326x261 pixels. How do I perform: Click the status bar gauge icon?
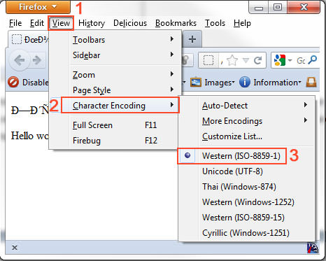pyautogui.click(x=313, y=248)
